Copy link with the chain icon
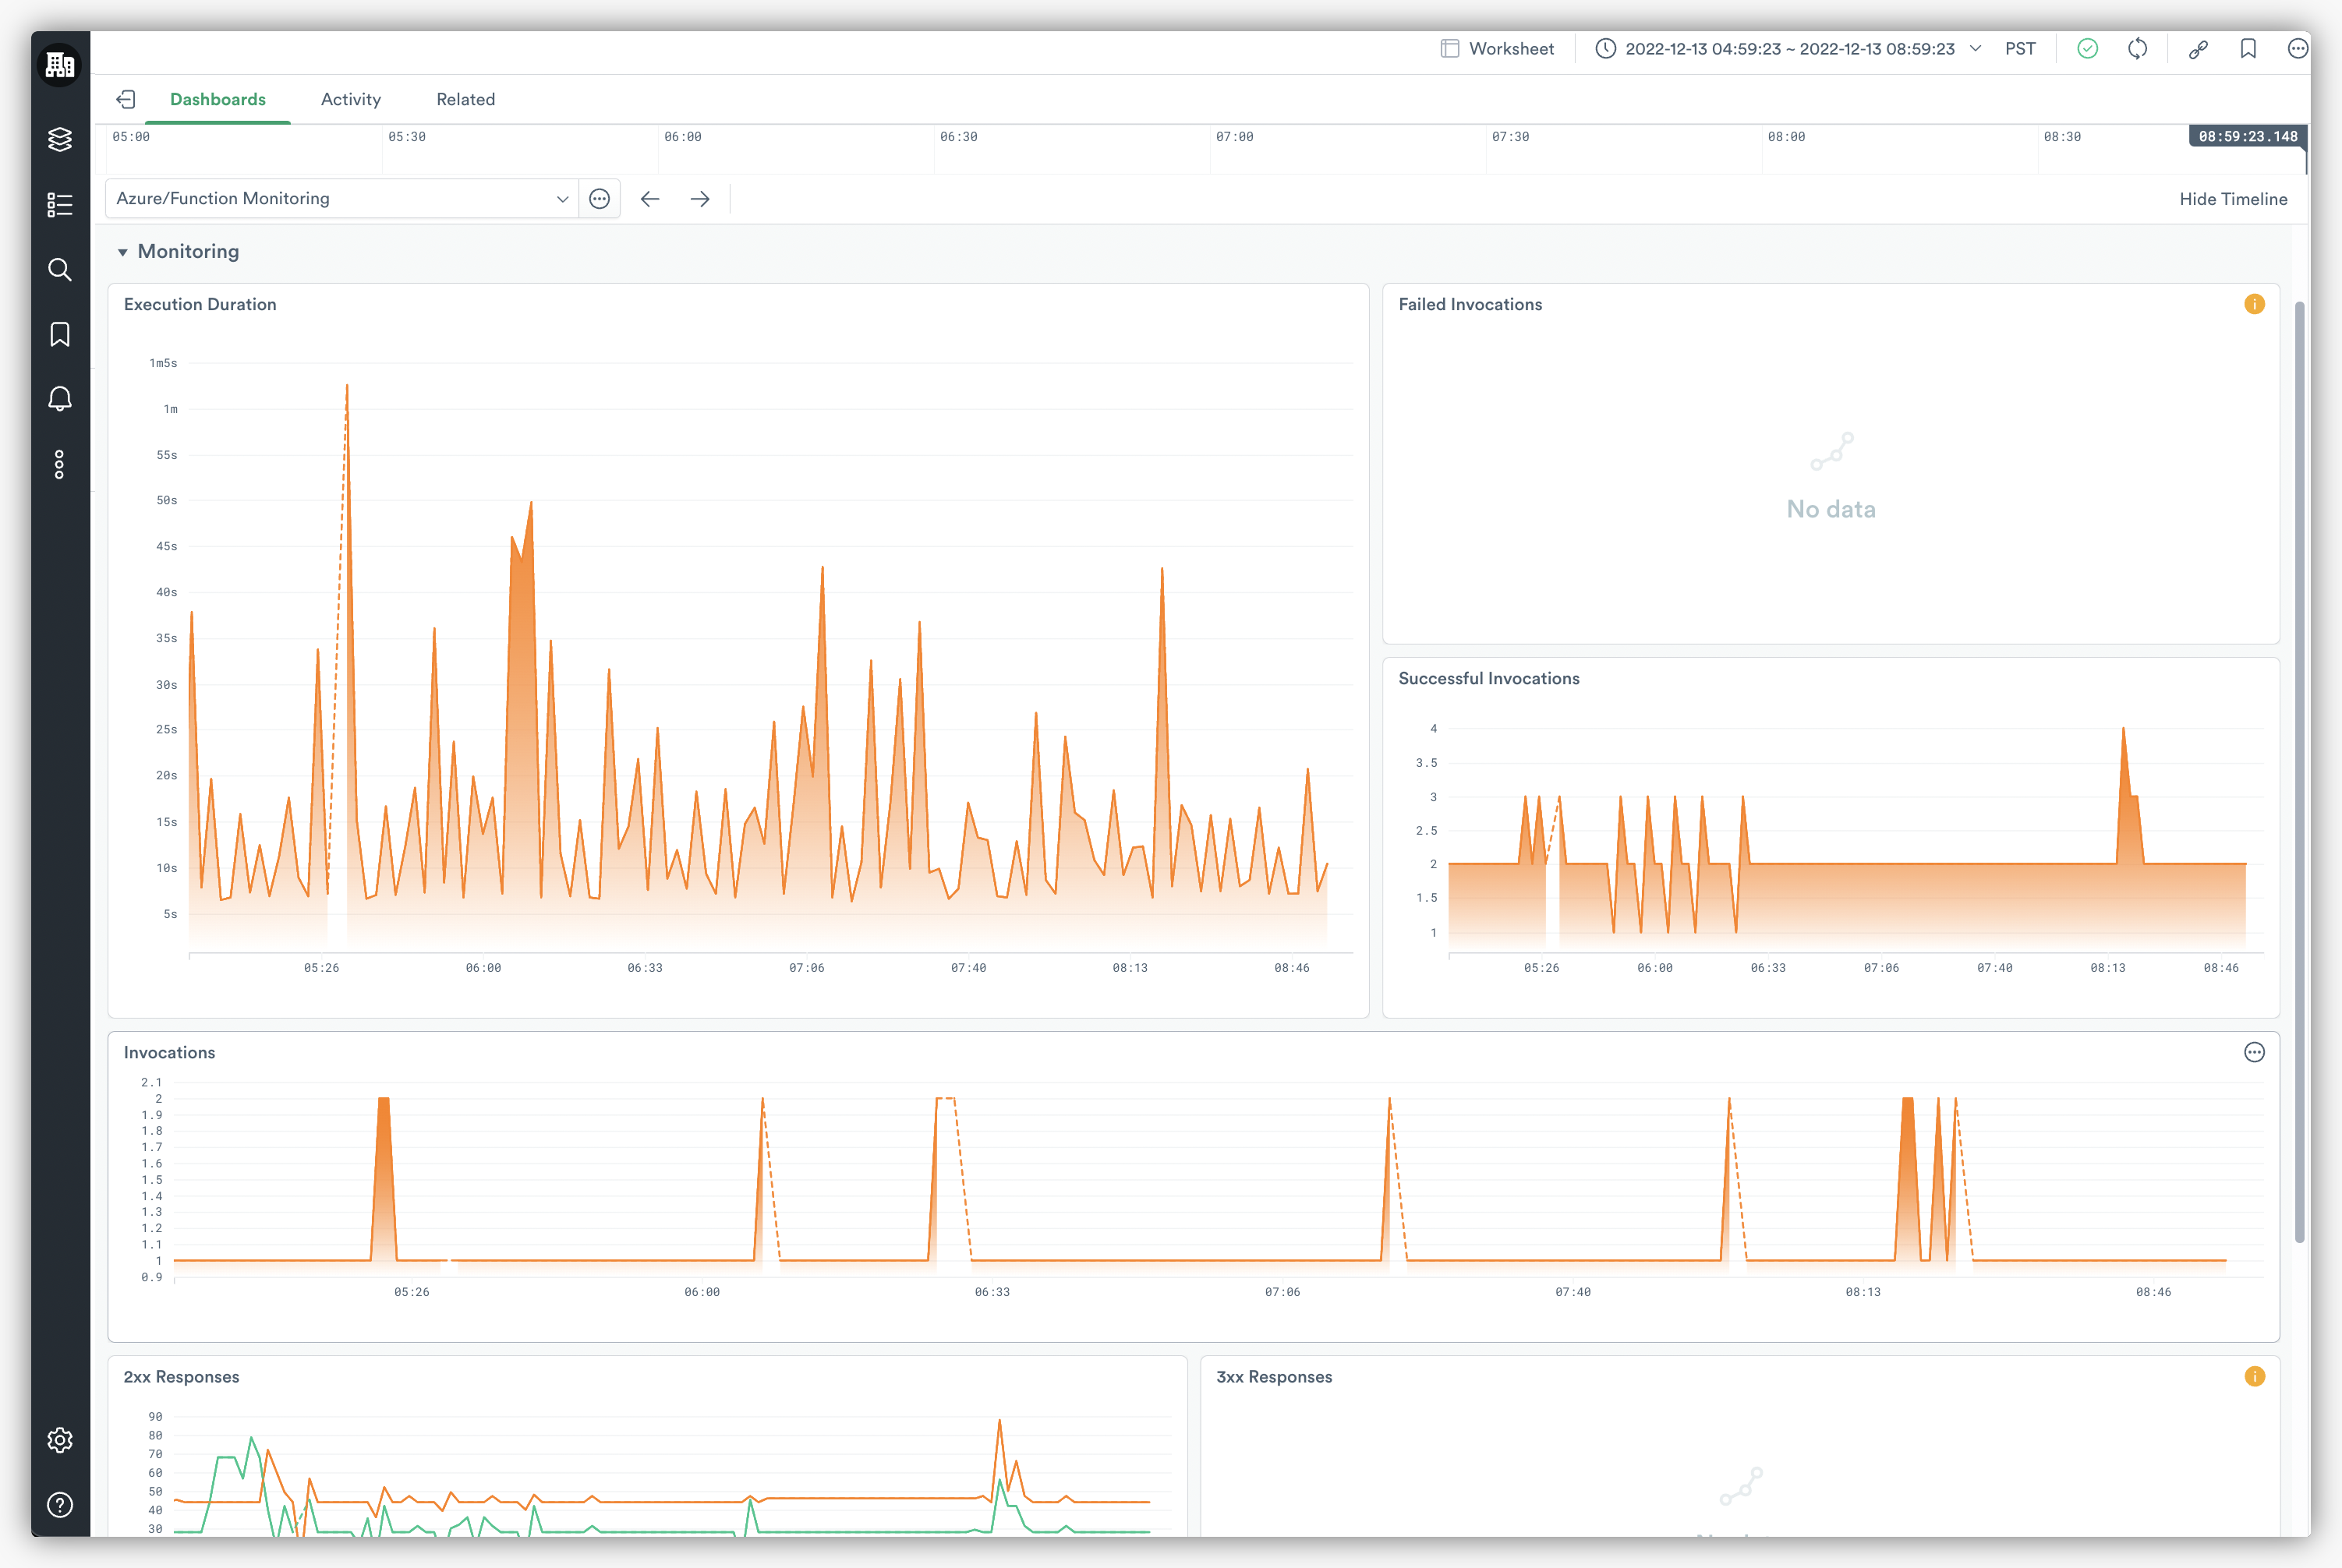This screenshot has height=1568, width=2342. pyautogui.click(x=2198, y=49)
